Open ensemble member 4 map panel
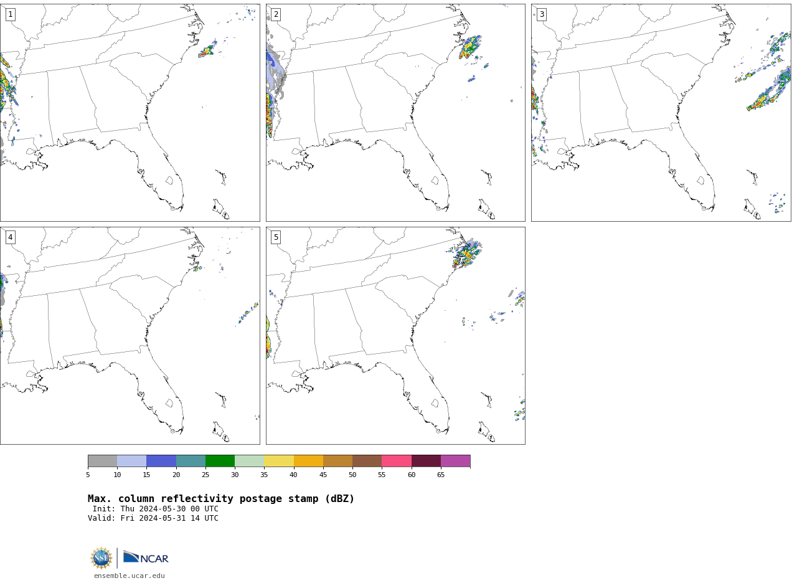Screen dimensions: 797x583 click(x=130, y=336)
